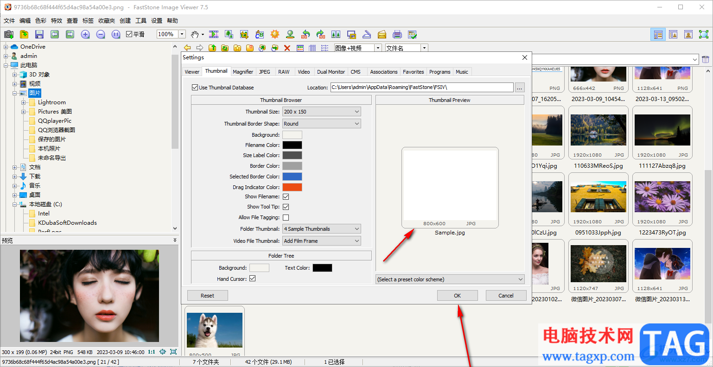Select the Lightroom folder in tree
The width and height of the screenshot is (713, 367).
tap(52, 102)
